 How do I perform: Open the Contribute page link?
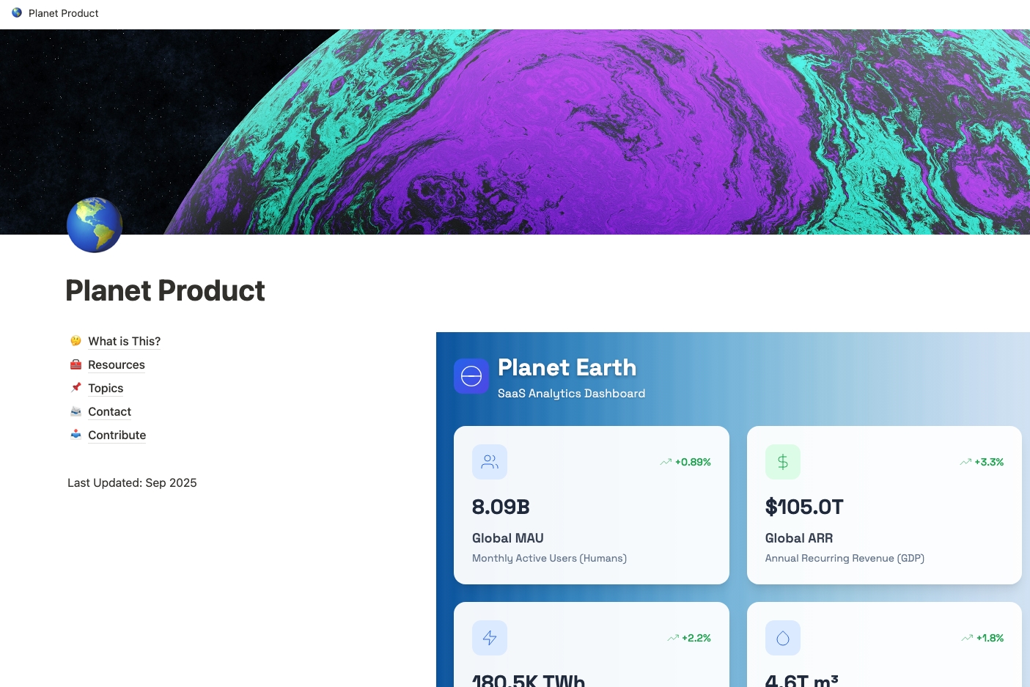pos(117,435)
